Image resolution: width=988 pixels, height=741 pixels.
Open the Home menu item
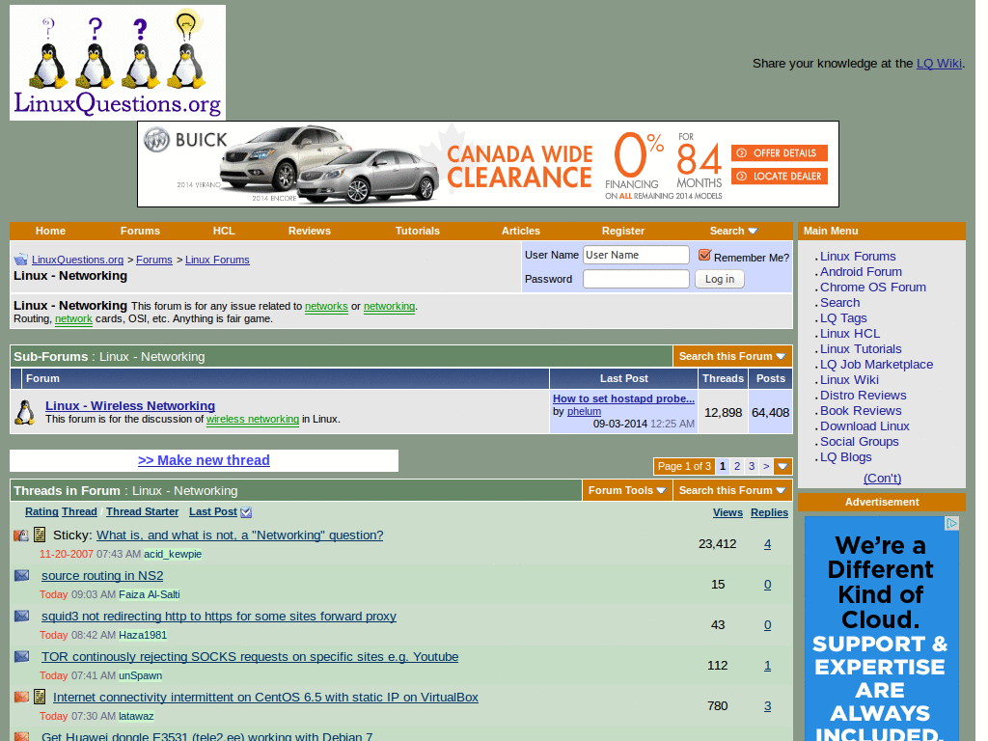coord(50,231)
